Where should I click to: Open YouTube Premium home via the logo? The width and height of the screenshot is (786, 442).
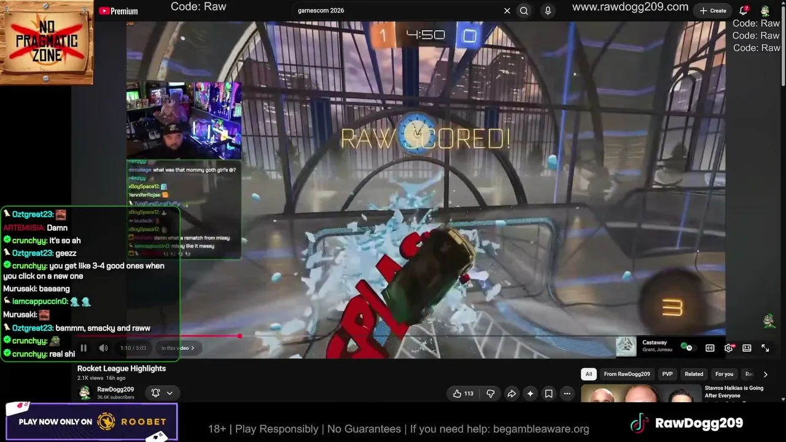pyautogui.click(x=118, y=11)
